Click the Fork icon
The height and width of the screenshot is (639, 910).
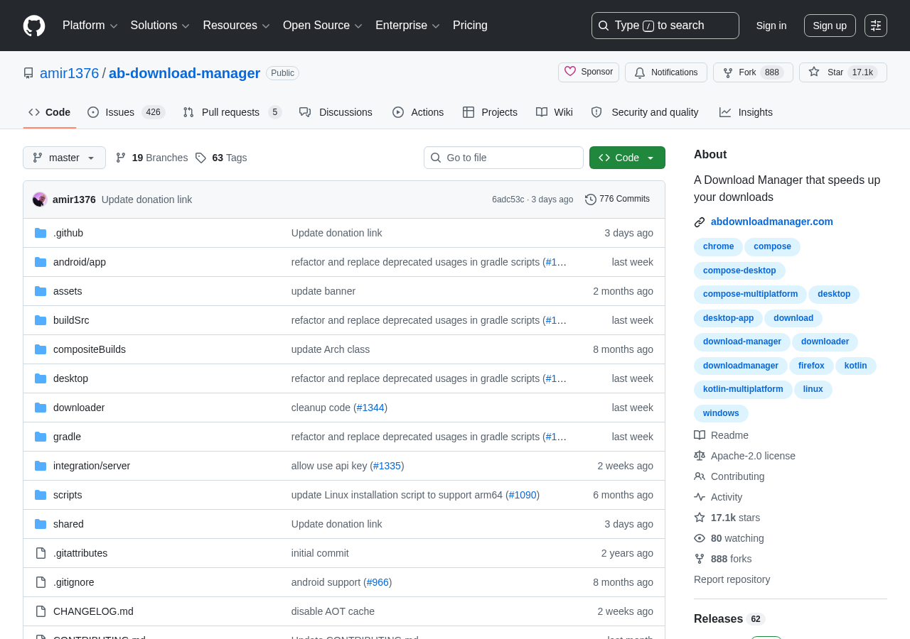point(728,72)
